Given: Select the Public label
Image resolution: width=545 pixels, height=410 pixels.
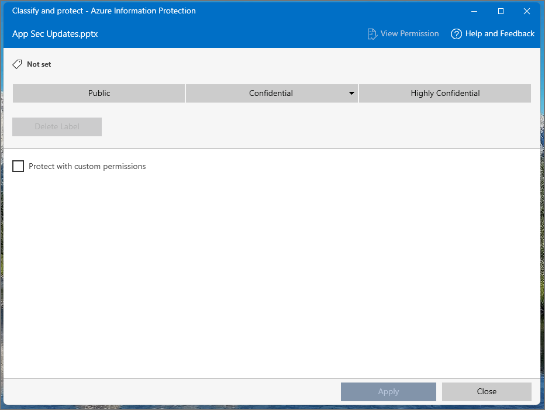Looking at the screenshot, I should 99,93.
